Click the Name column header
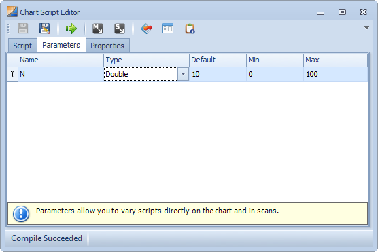The width and height of the screenshot is (378, 252). click(x=61, y=60)
